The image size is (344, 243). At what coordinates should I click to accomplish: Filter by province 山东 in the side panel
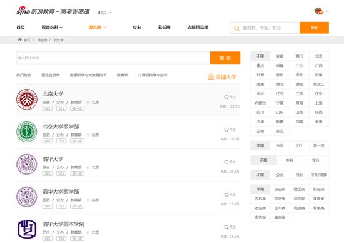coord(280,113)
